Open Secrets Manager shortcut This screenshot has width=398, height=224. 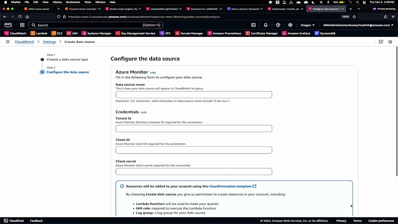[x=189, y=33]
